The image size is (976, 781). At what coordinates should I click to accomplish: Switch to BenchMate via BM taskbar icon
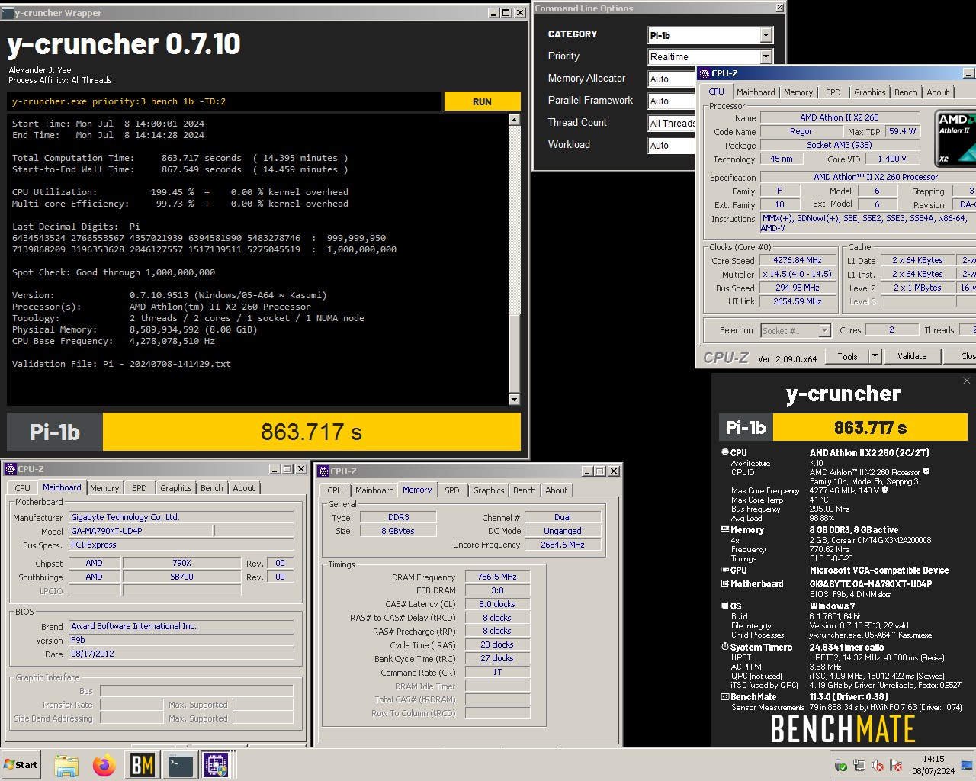click(x=143, y=765)
